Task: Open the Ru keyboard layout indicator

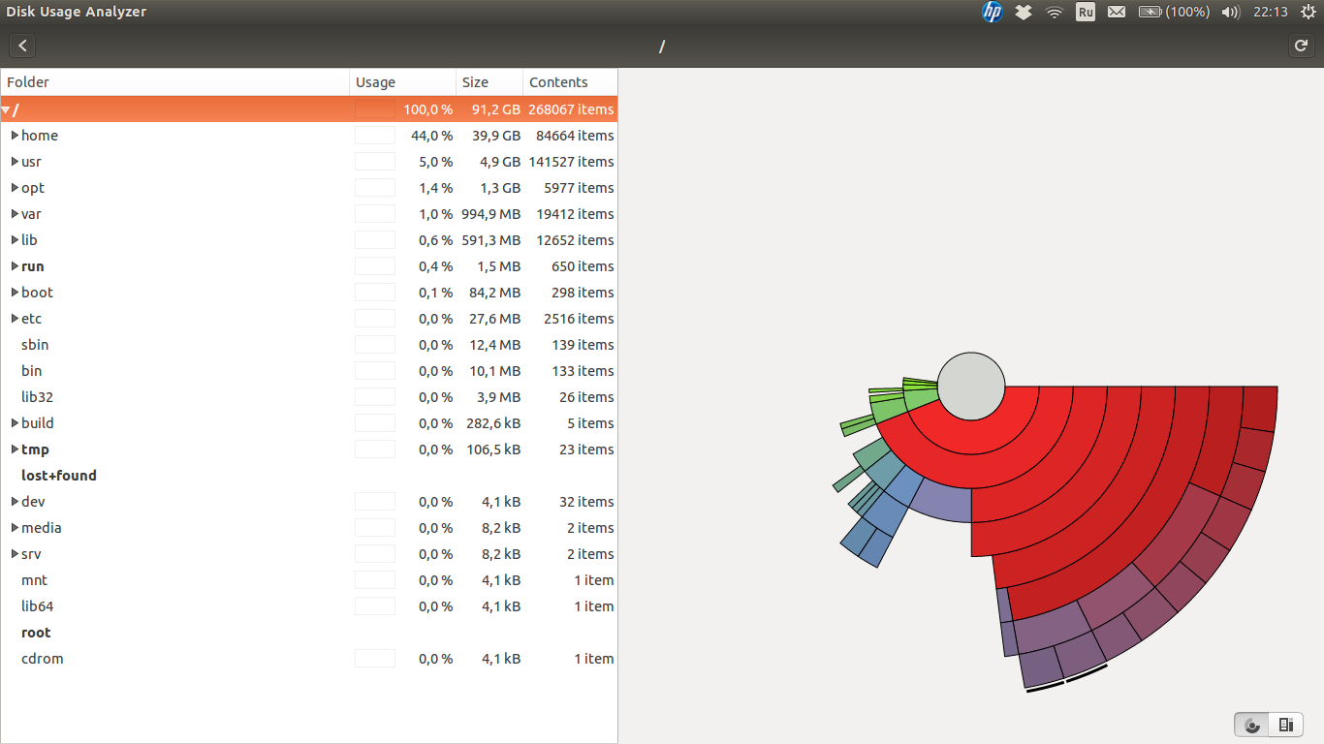Action: [x=1086, y=12]
